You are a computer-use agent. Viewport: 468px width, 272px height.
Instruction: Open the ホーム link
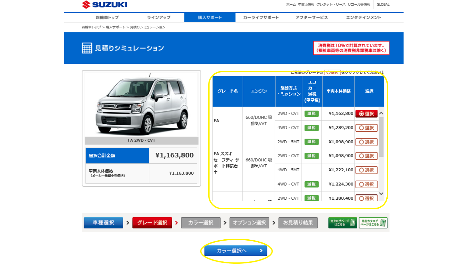pos(291,5)
